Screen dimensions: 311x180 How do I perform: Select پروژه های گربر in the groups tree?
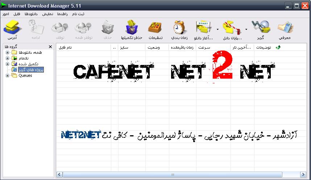point(31,70)
